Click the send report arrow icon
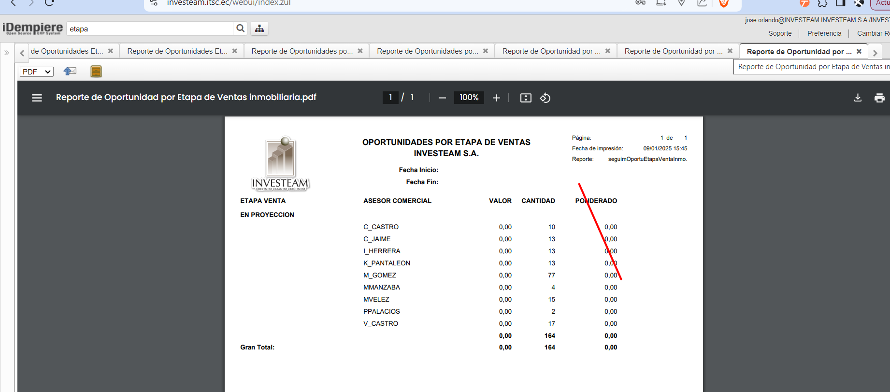The width and height of the screenshot is (890, 392). 70,72
